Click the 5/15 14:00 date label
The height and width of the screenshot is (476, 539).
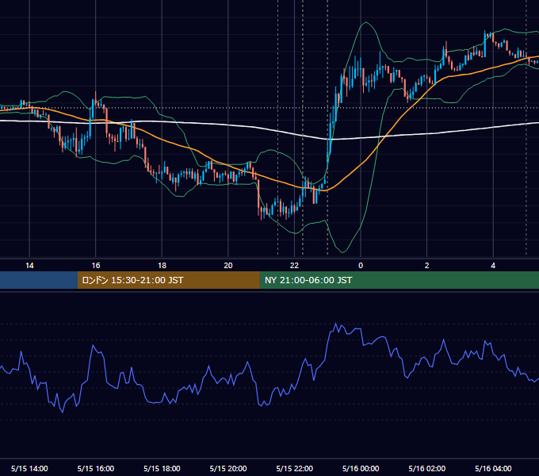[29, 468]
